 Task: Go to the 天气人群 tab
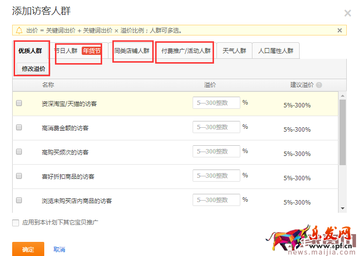(234, 51)
